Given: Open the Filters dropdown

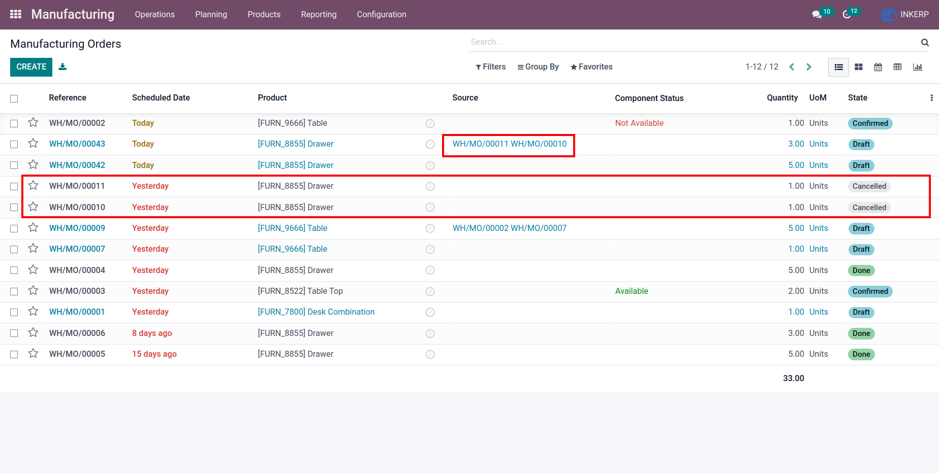Looking at the screenshot, I should point(490,67).
